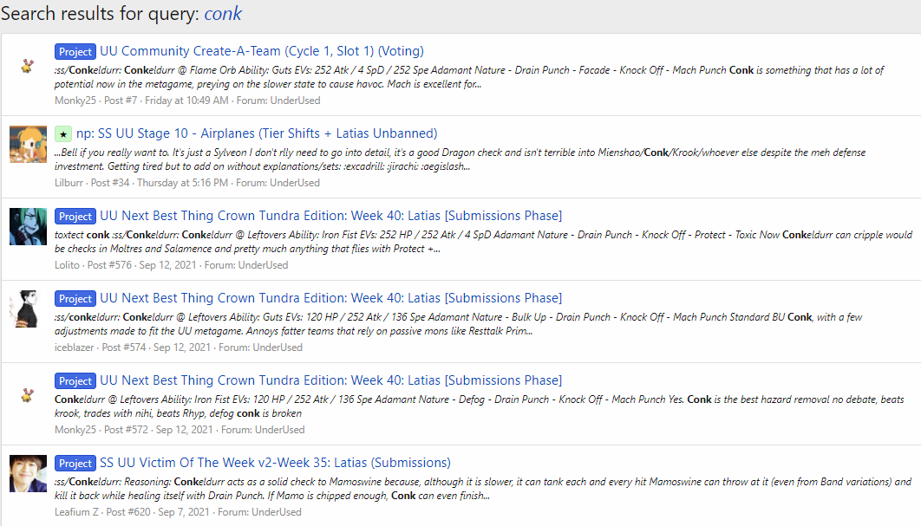Open Leafium Z's avatar thumbnail

[x=29, y=473]
